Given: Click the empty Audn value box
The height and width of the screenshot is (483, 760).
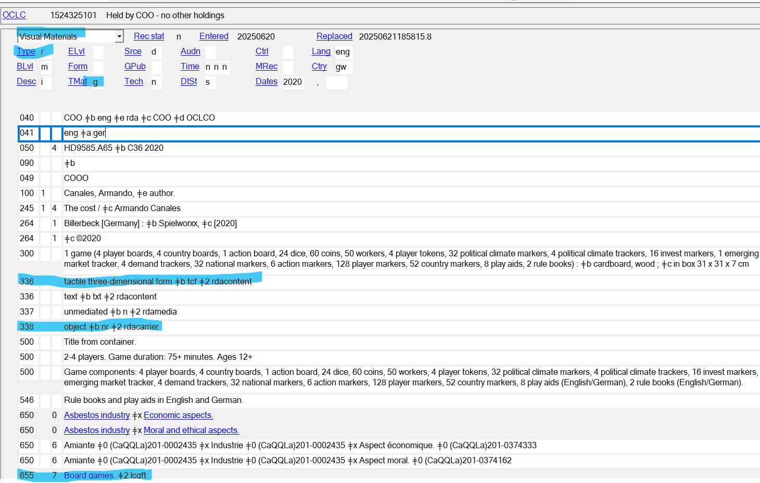Looking at the screenshot, I should [211, 52].
